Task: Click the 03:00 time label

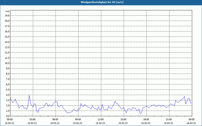Action: [x=32, y=119]
